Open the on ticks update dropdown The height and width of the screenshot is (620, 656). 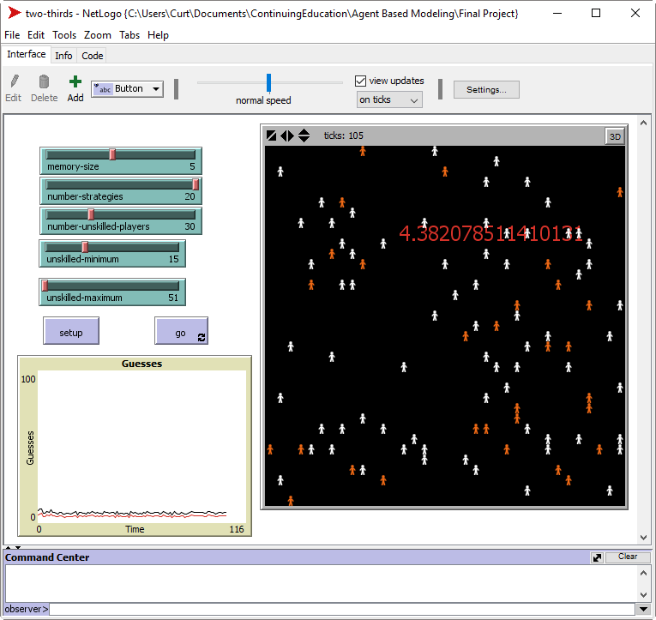click(x=389, y=99)
